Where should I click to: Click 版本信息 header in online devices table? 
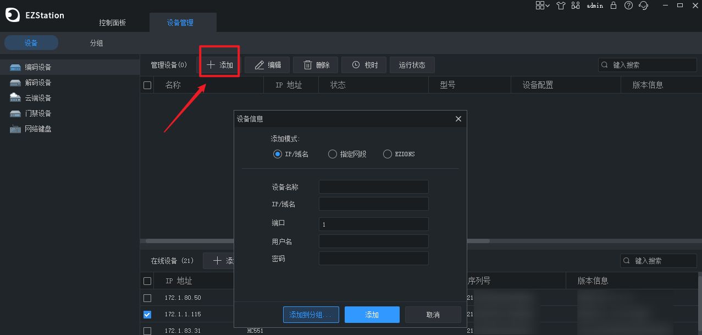coord(593,281)
